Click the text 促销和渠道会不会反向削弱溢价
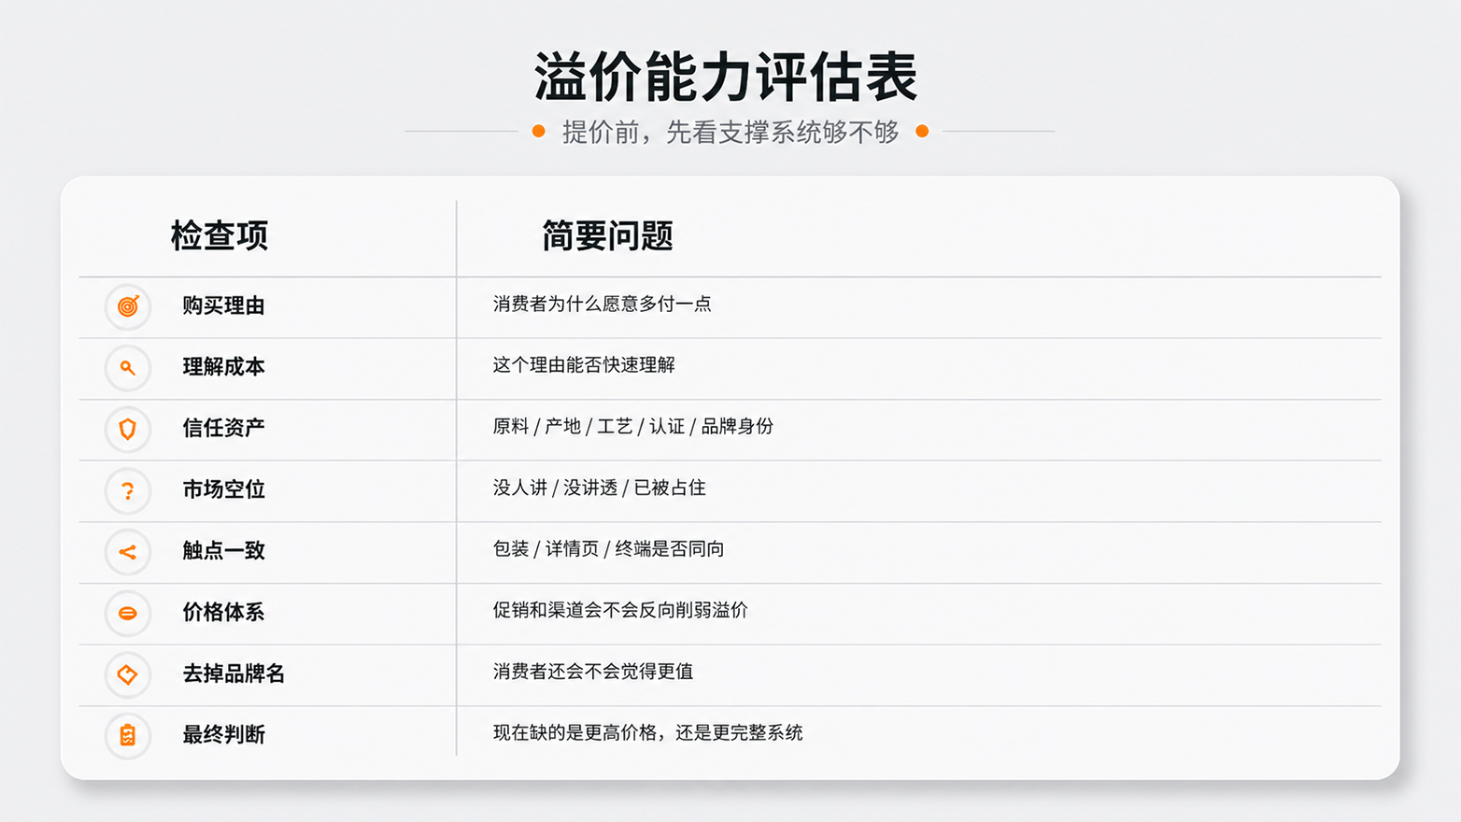 [x=620, y=610]
